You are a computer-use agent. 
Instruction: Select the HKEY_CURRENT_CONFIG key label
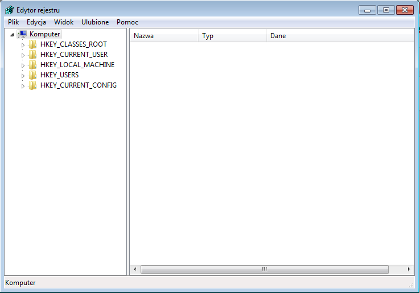click(x=78, y=85)
